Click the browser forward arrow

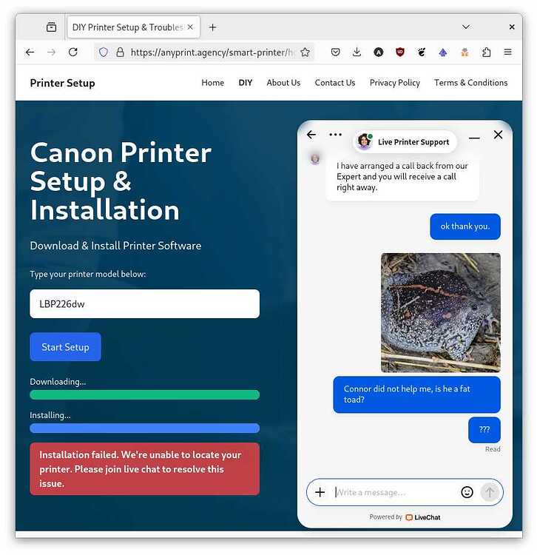[51, 53]
